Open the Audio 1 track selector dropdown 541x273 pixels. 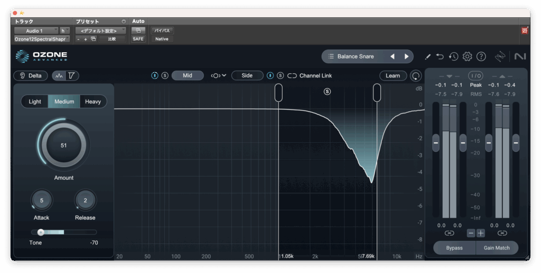[36, 31]
